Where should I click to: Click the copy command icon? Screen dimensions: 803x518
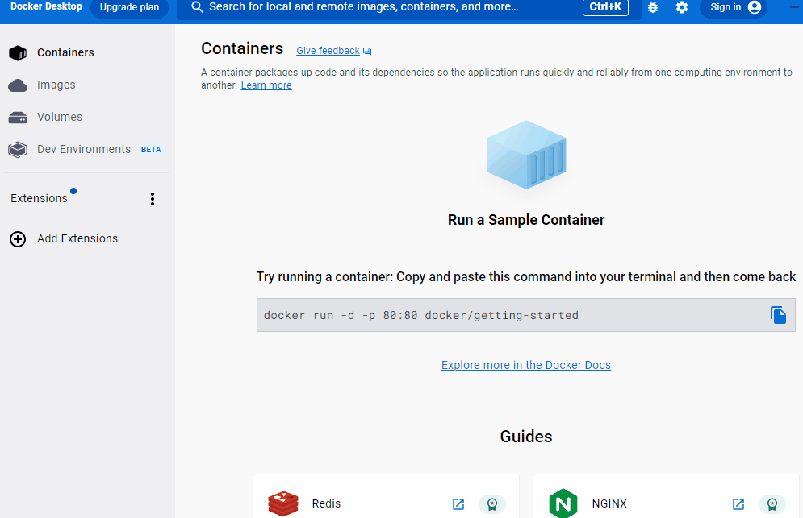pos(778,315)
